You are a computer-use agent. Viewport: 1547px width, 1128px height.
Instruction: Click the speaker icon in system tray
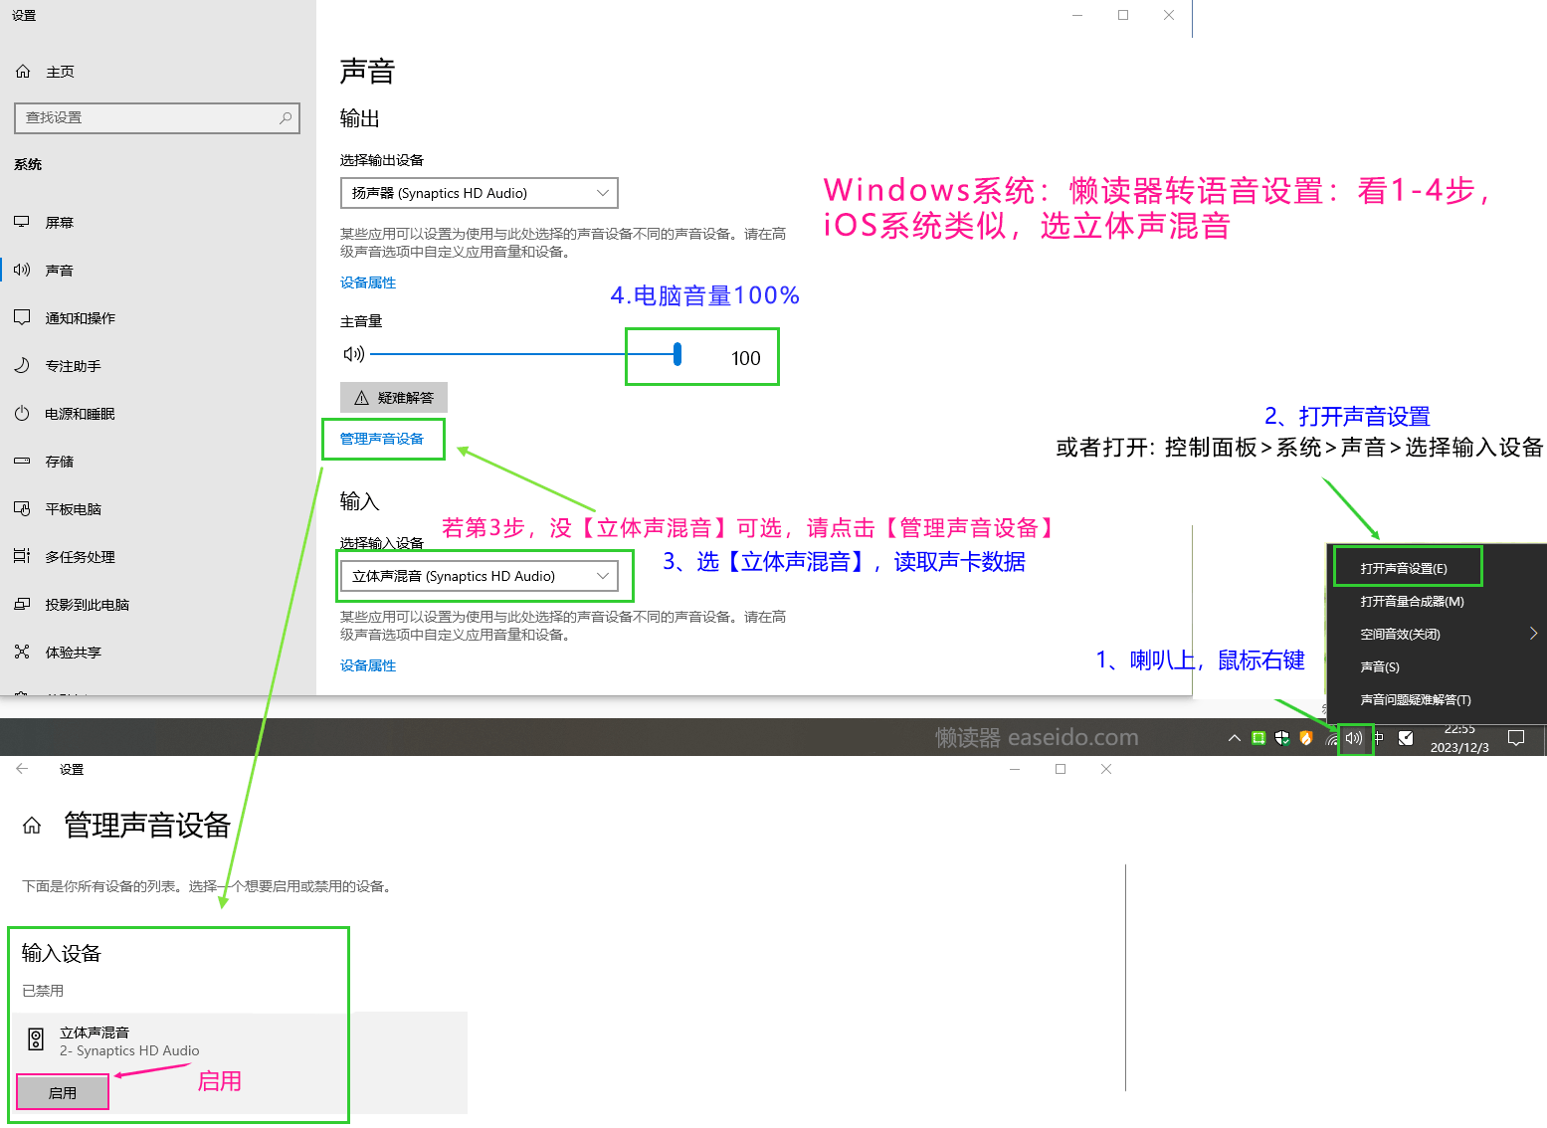(x=1354, y=738)
